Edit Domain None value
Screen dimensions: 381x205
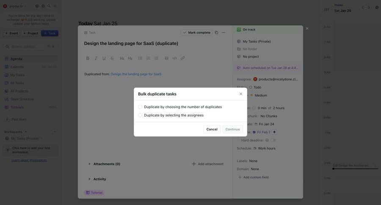pos(255,169)
